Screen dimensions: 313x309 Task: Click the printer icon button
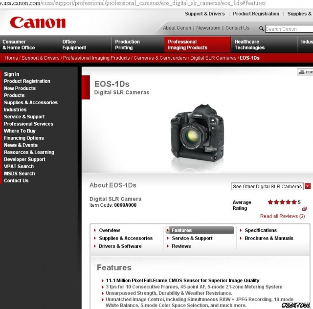pos(305,72)
